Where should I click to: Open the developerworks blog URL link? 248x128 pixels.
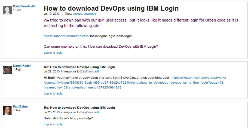pos(135,83)
